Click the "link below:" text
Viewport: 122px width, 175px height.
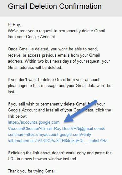pos(17,116)
